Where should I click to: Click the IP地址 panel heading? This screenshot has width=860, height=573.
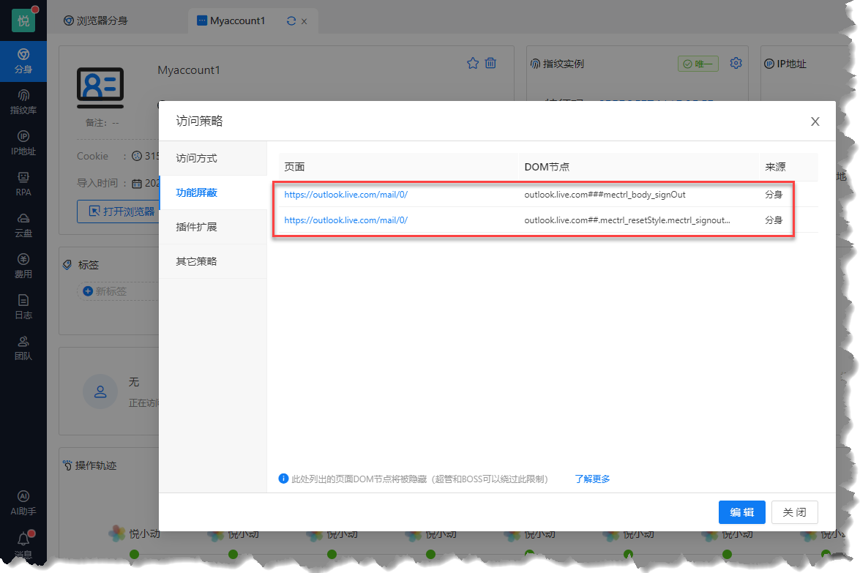[785, 64]
